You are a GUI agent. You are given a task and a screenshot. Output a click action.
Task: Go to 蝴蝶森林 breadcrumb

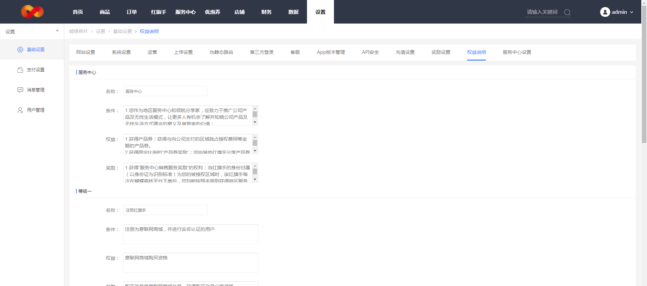[79, 31]
